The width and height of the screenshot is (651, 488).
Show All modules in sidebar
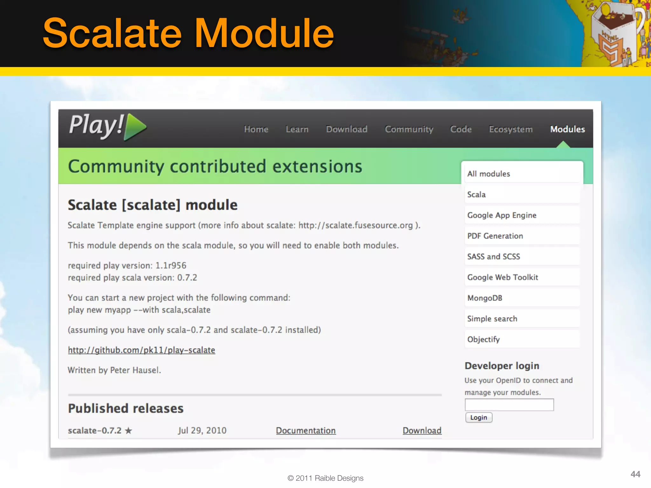click(x=522, y=174)
